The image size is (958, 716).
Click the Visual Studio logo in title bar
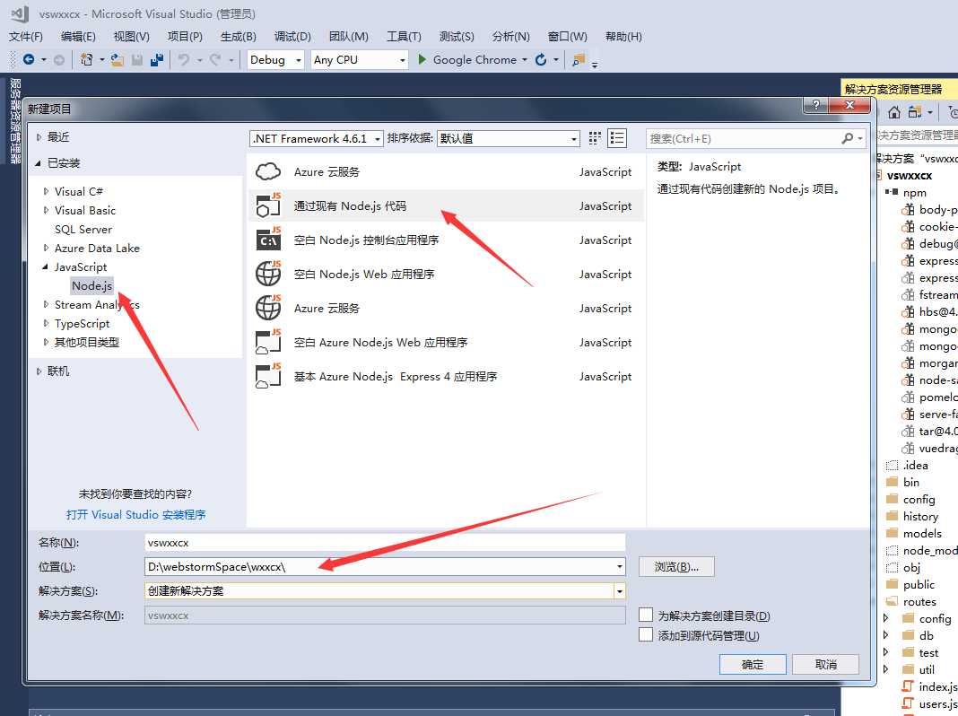point(20,13)
